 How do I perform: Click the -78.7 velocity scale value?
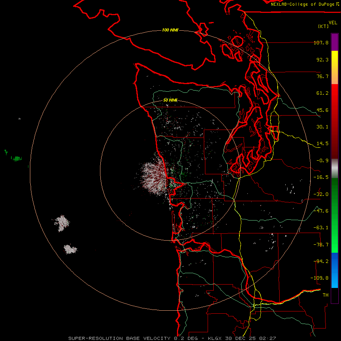(x=321, y=245)
